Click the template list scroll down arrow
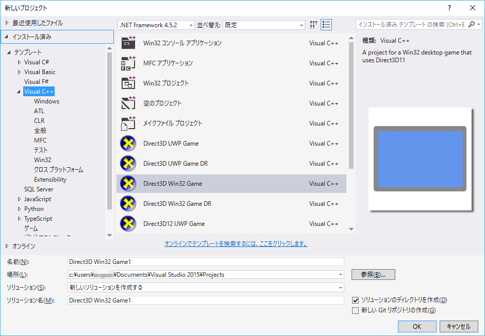This screenshot has height=336, width=485. pyautogui.click(x=351, y=229)
